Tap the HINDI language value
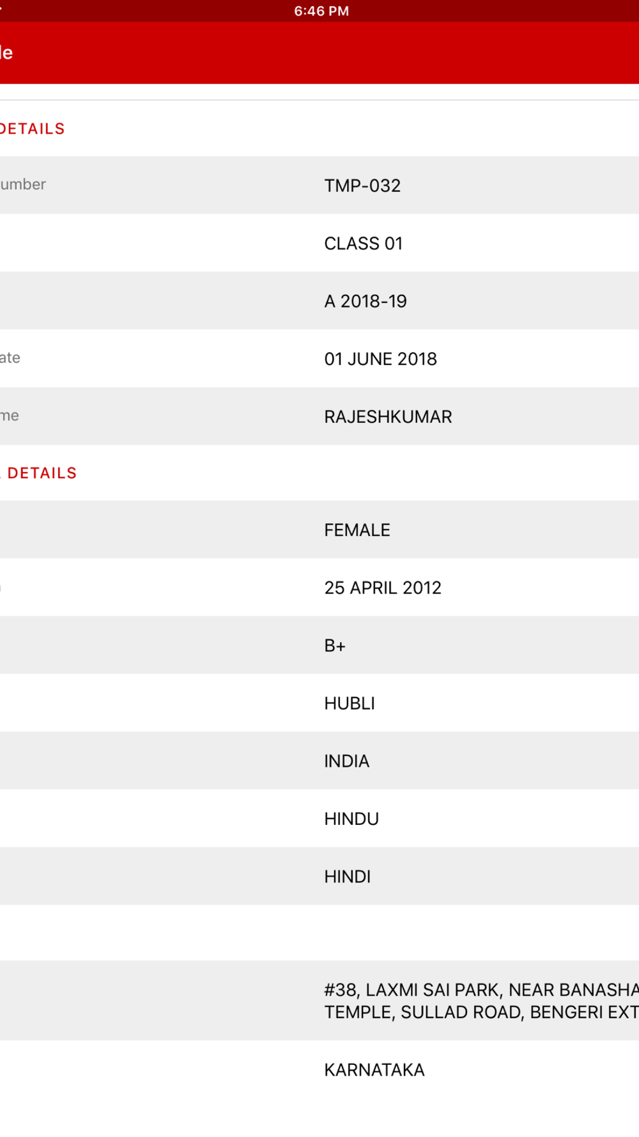This screenshot has width=639, height=1137. pos(347,877)
